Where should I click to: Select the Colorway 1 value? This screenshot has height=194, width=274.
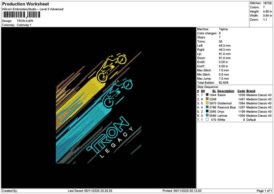click(24, 25)
